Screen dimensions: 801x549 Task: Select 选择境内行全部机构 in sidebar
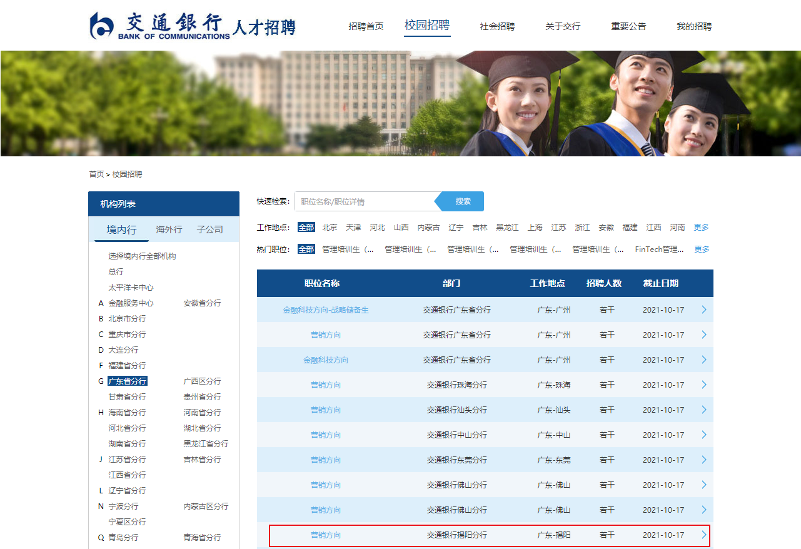point(142,256)
